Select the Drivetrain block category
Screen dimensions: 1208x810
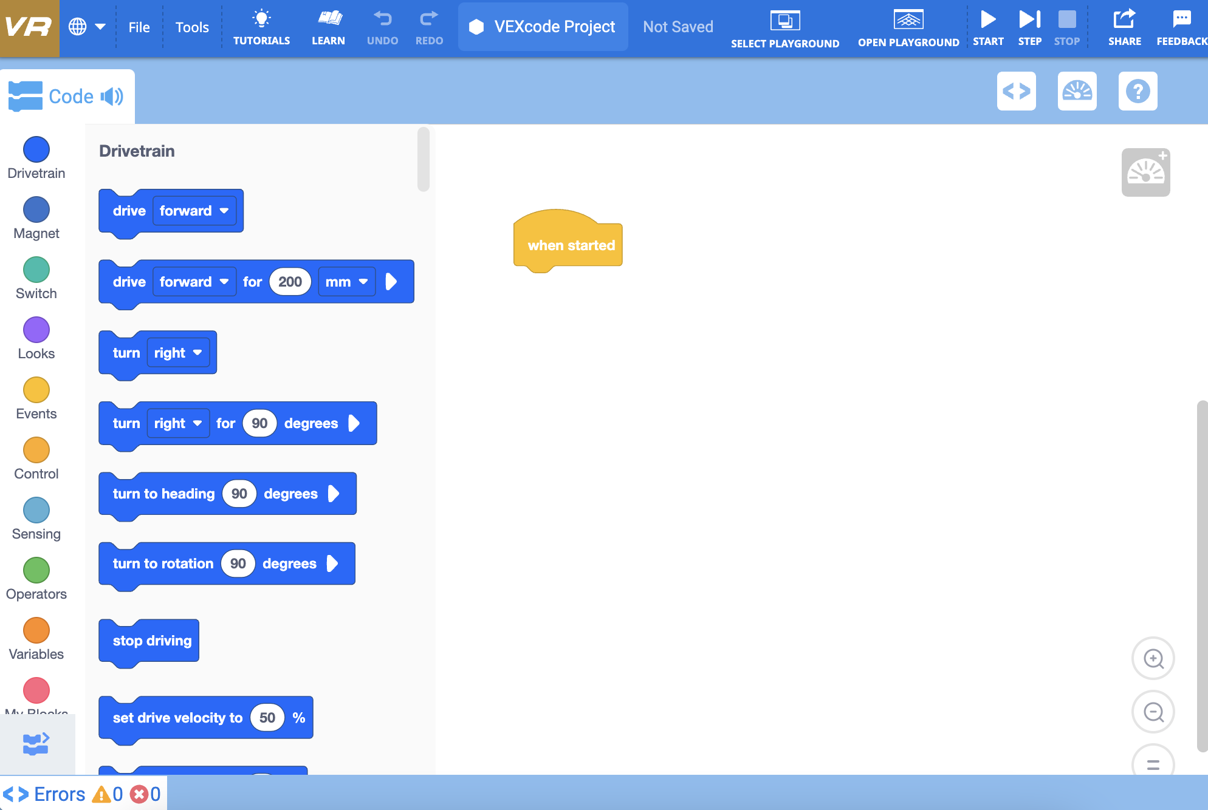pyautogui.click(x=36, y=149)
